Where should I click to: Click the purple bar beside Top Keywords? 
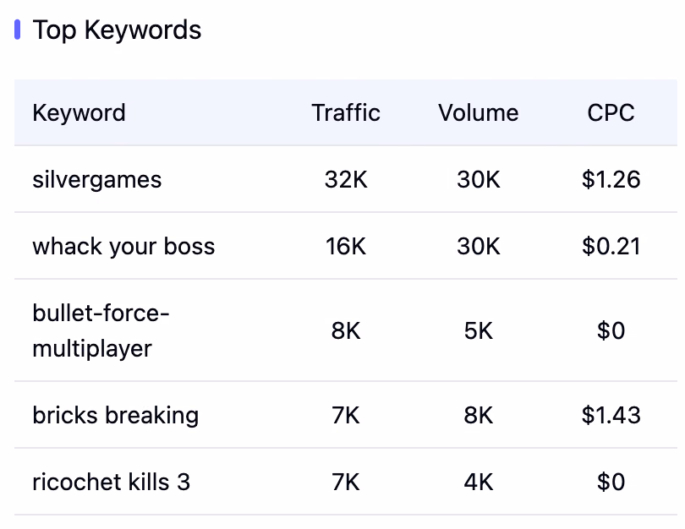pyautogui.click(x=17, y=30)
